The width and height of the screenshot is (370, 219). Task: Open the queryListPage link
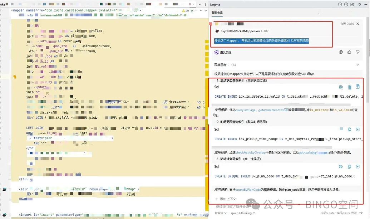[245, 110]
